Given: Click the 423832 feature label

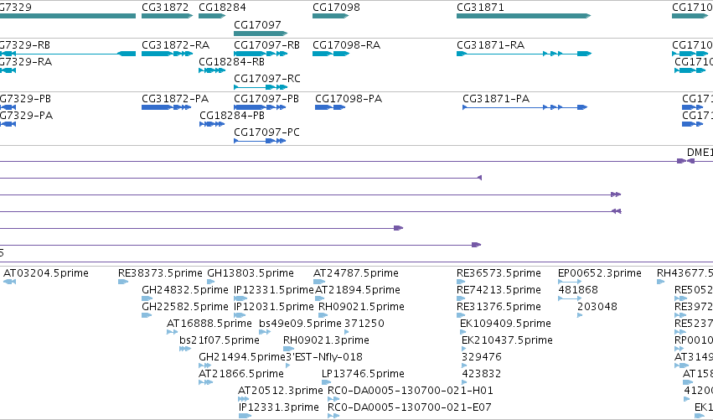Looking at the screenshot, I should point(482,374).
